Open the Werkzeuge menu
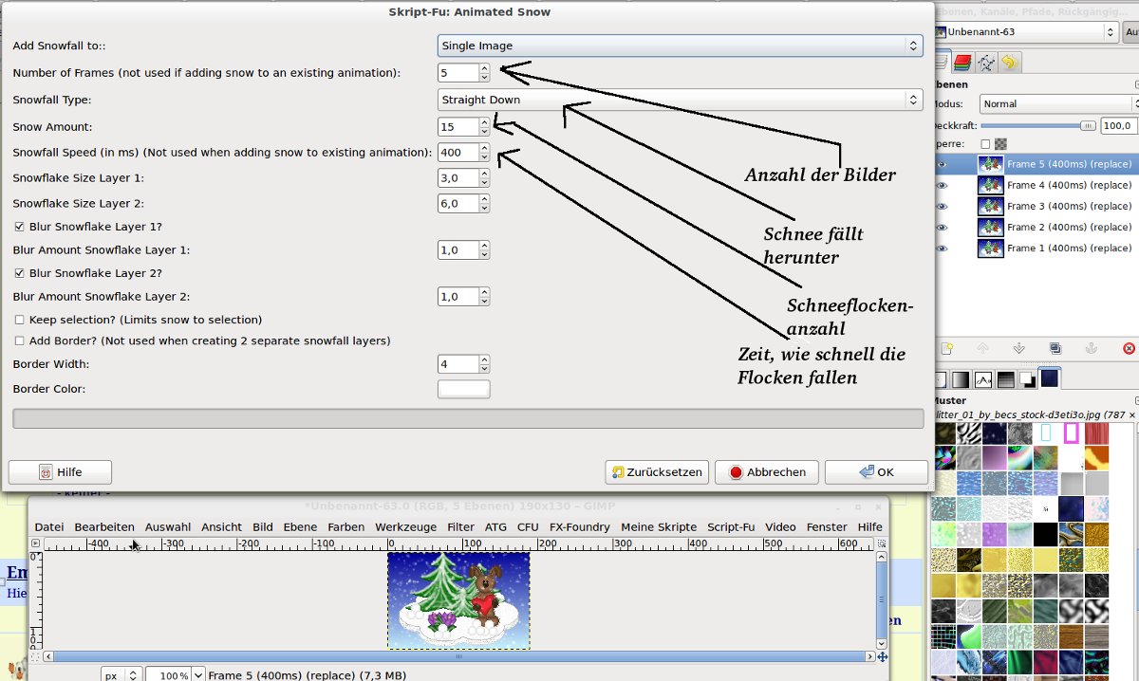Image resolution: width=1139 pixels, height=681 pixels. [405, 526]
